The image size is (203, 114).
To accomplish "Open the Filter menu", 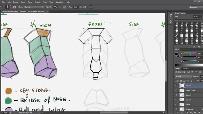I will click(45, 2).
